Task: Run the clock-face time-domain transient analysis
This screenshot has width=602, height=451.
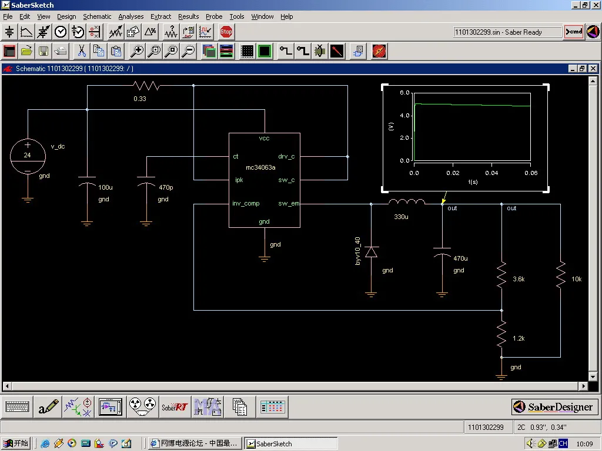Action: tap(61, 32)
